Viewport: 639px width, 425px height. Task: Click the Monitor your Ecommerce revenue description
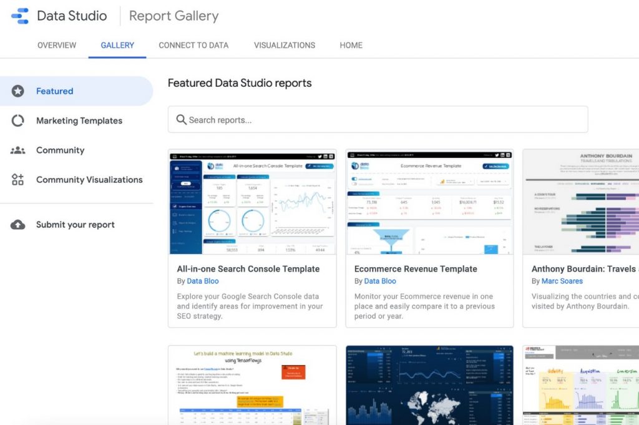pos(424,306)
